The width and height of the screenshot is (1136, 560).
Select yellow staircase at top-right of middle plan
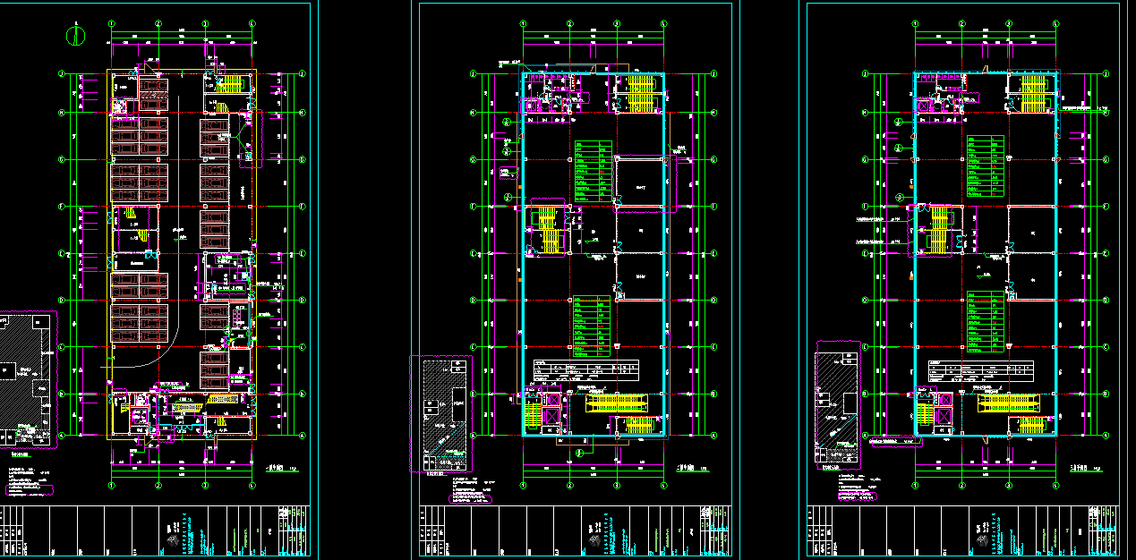(641, 94)
